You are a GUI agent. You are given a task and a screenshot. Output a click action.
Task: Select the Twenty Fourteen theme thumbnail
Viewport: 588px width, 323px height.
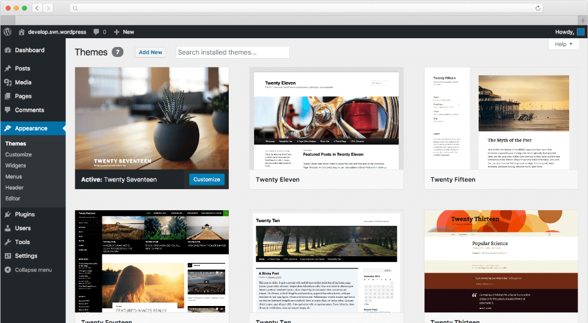click(x=152, y=261)
